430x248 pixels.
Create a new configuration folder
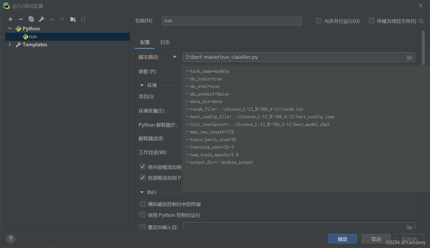73,19
